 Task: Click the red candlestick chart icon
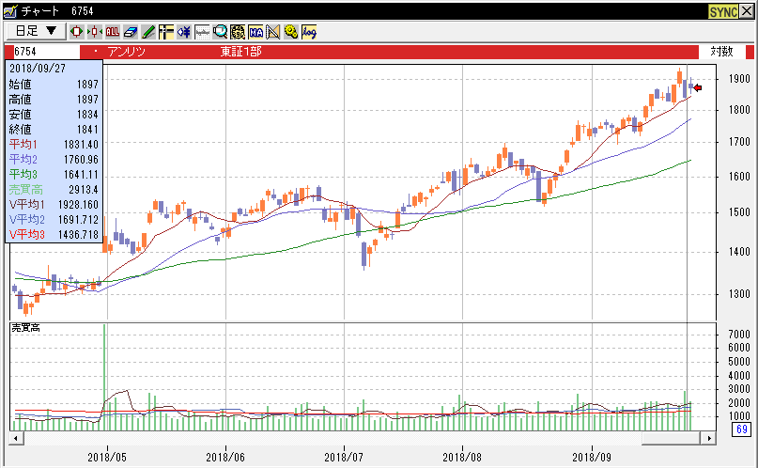click(x=76, y=31)
